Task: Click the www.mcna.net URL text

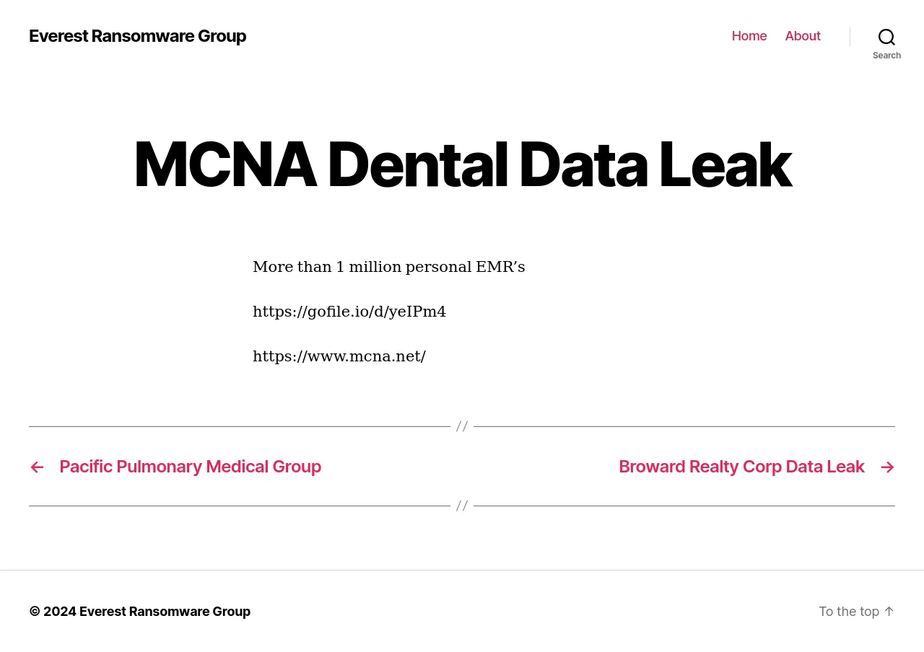Action: click(x=339, y=356)
